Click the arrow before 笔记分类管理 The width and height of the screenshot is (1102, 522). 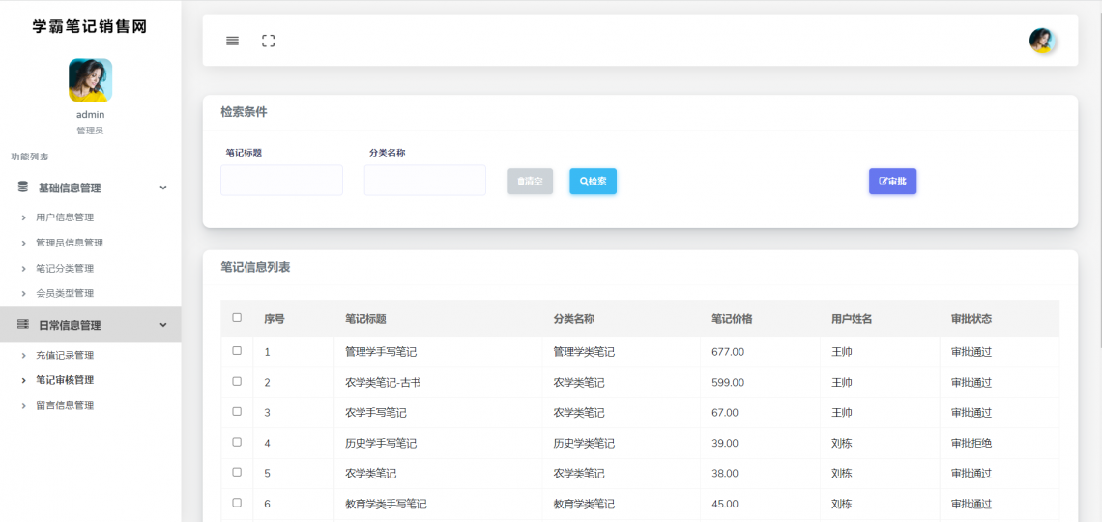click(23, 269)
